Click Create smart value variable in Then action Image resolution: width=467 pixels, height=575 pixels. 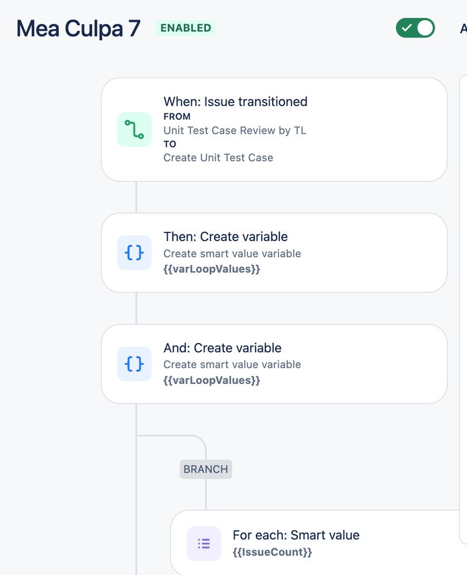pyautogui.click(x=232, y=253)
